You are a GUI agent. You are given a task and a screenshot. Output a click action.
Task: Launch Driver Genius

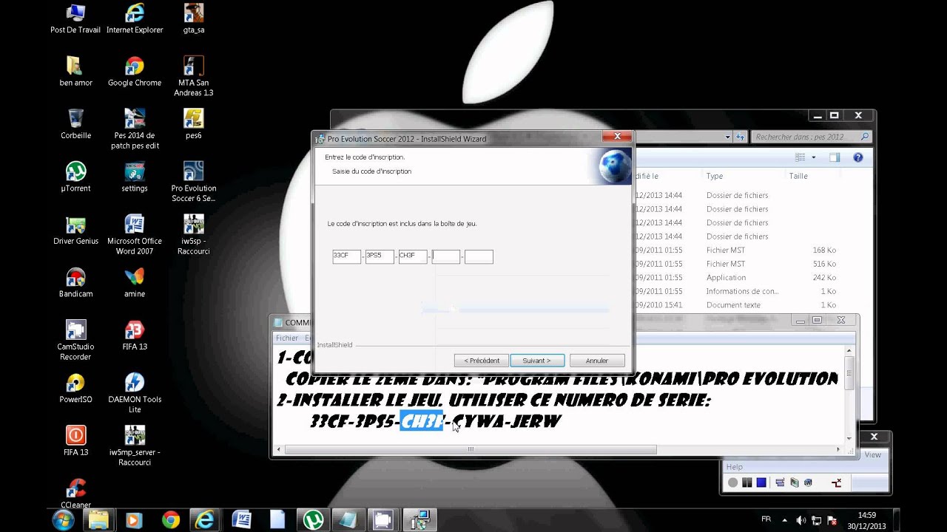point(75,230)
